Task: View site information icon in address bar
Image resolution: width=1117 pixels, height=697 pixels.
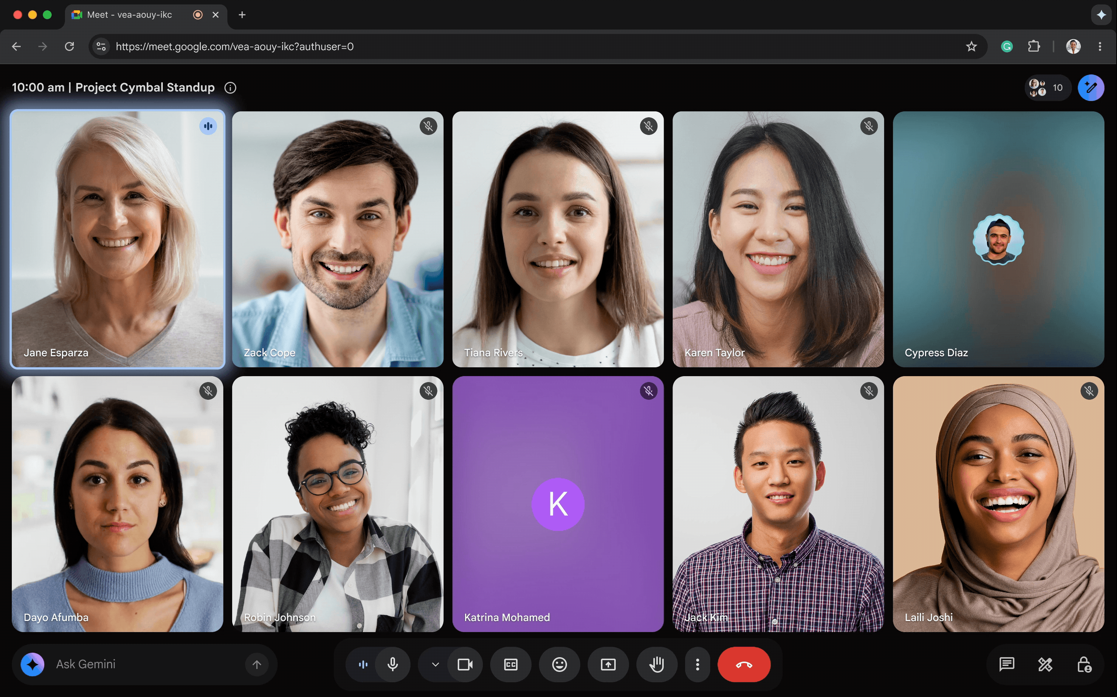Action: click(x=101, y=46)
